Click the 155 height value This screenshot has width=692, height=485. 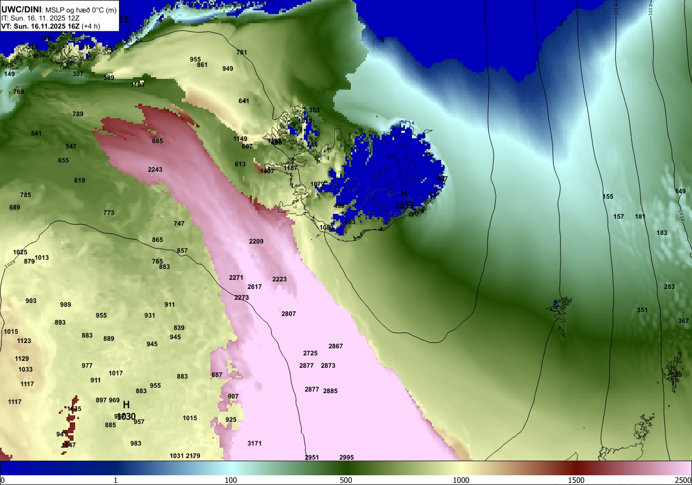click(x=608, y=197)
